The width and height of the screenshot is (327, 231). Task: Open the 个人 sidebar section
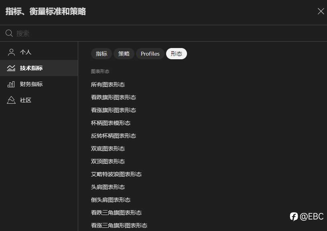point(39,52)
